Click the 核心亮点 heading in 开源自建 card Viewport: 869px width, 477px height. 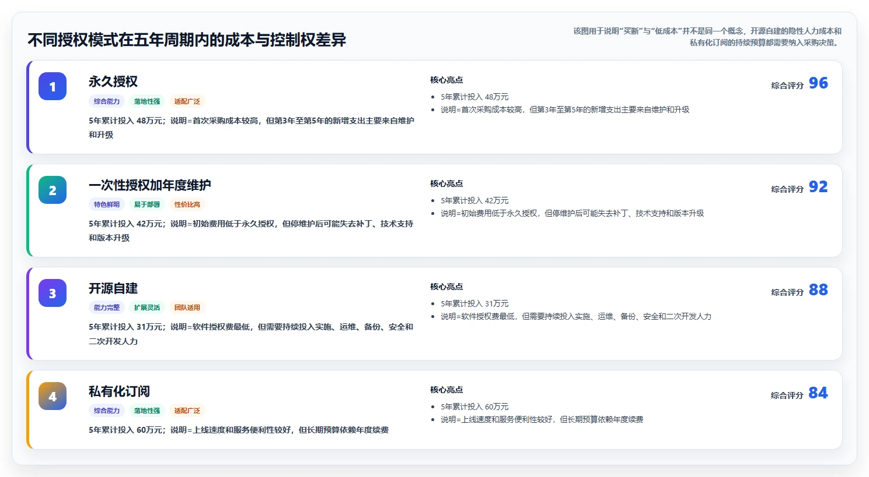pyautogui.click(x=446, y=287)
